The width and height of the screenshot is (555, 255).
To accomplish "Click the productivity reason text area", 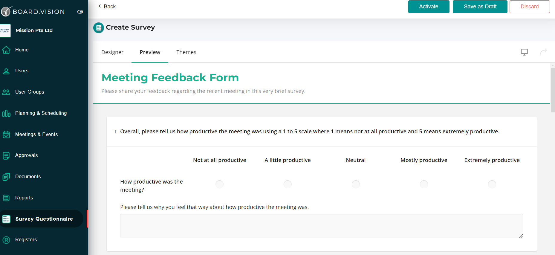I will click(322, 226).
